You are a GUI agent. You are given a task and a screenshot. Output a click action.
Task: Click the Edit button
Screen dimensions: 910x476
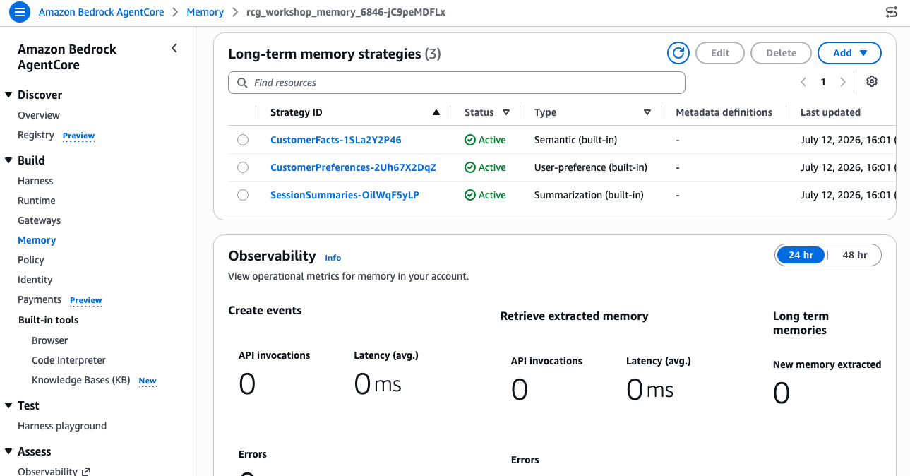[x=720, y=53]
